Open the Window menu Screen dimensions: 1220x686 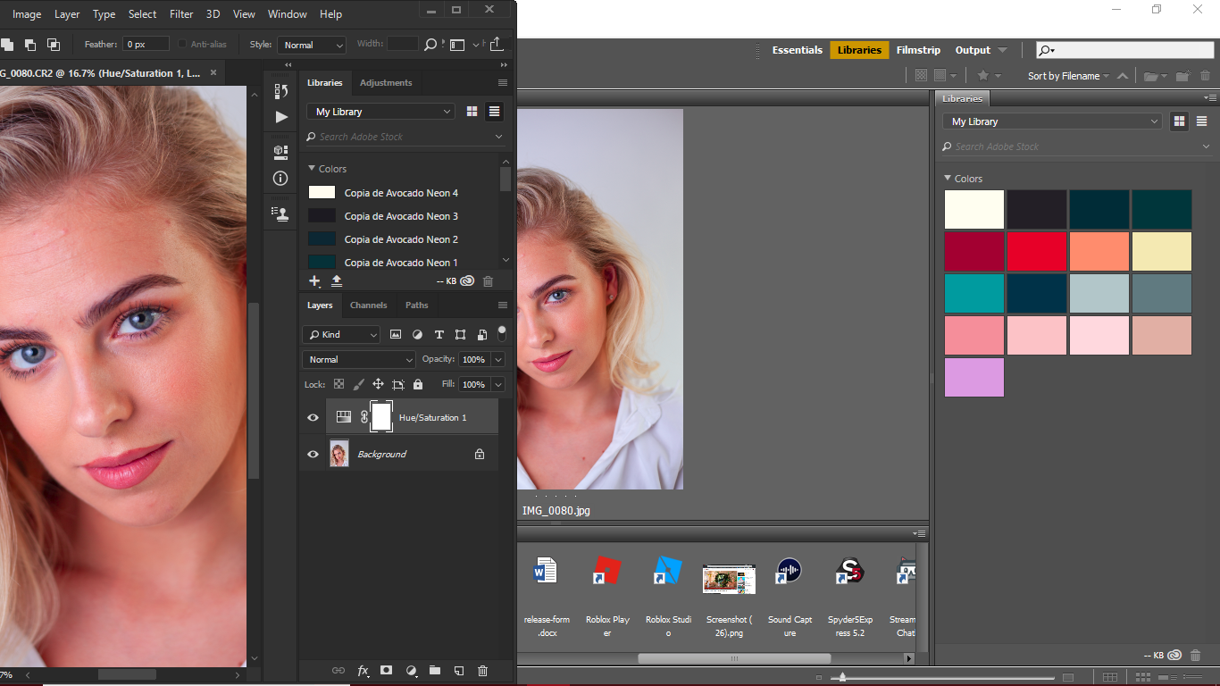coord(288,14)
